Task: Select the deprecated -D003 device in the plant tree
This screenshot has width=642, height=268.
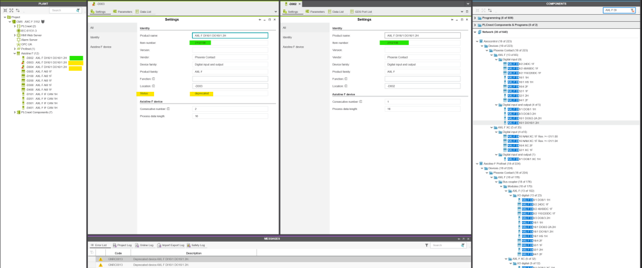Action: pyautogui.click(x=41, y=62)
